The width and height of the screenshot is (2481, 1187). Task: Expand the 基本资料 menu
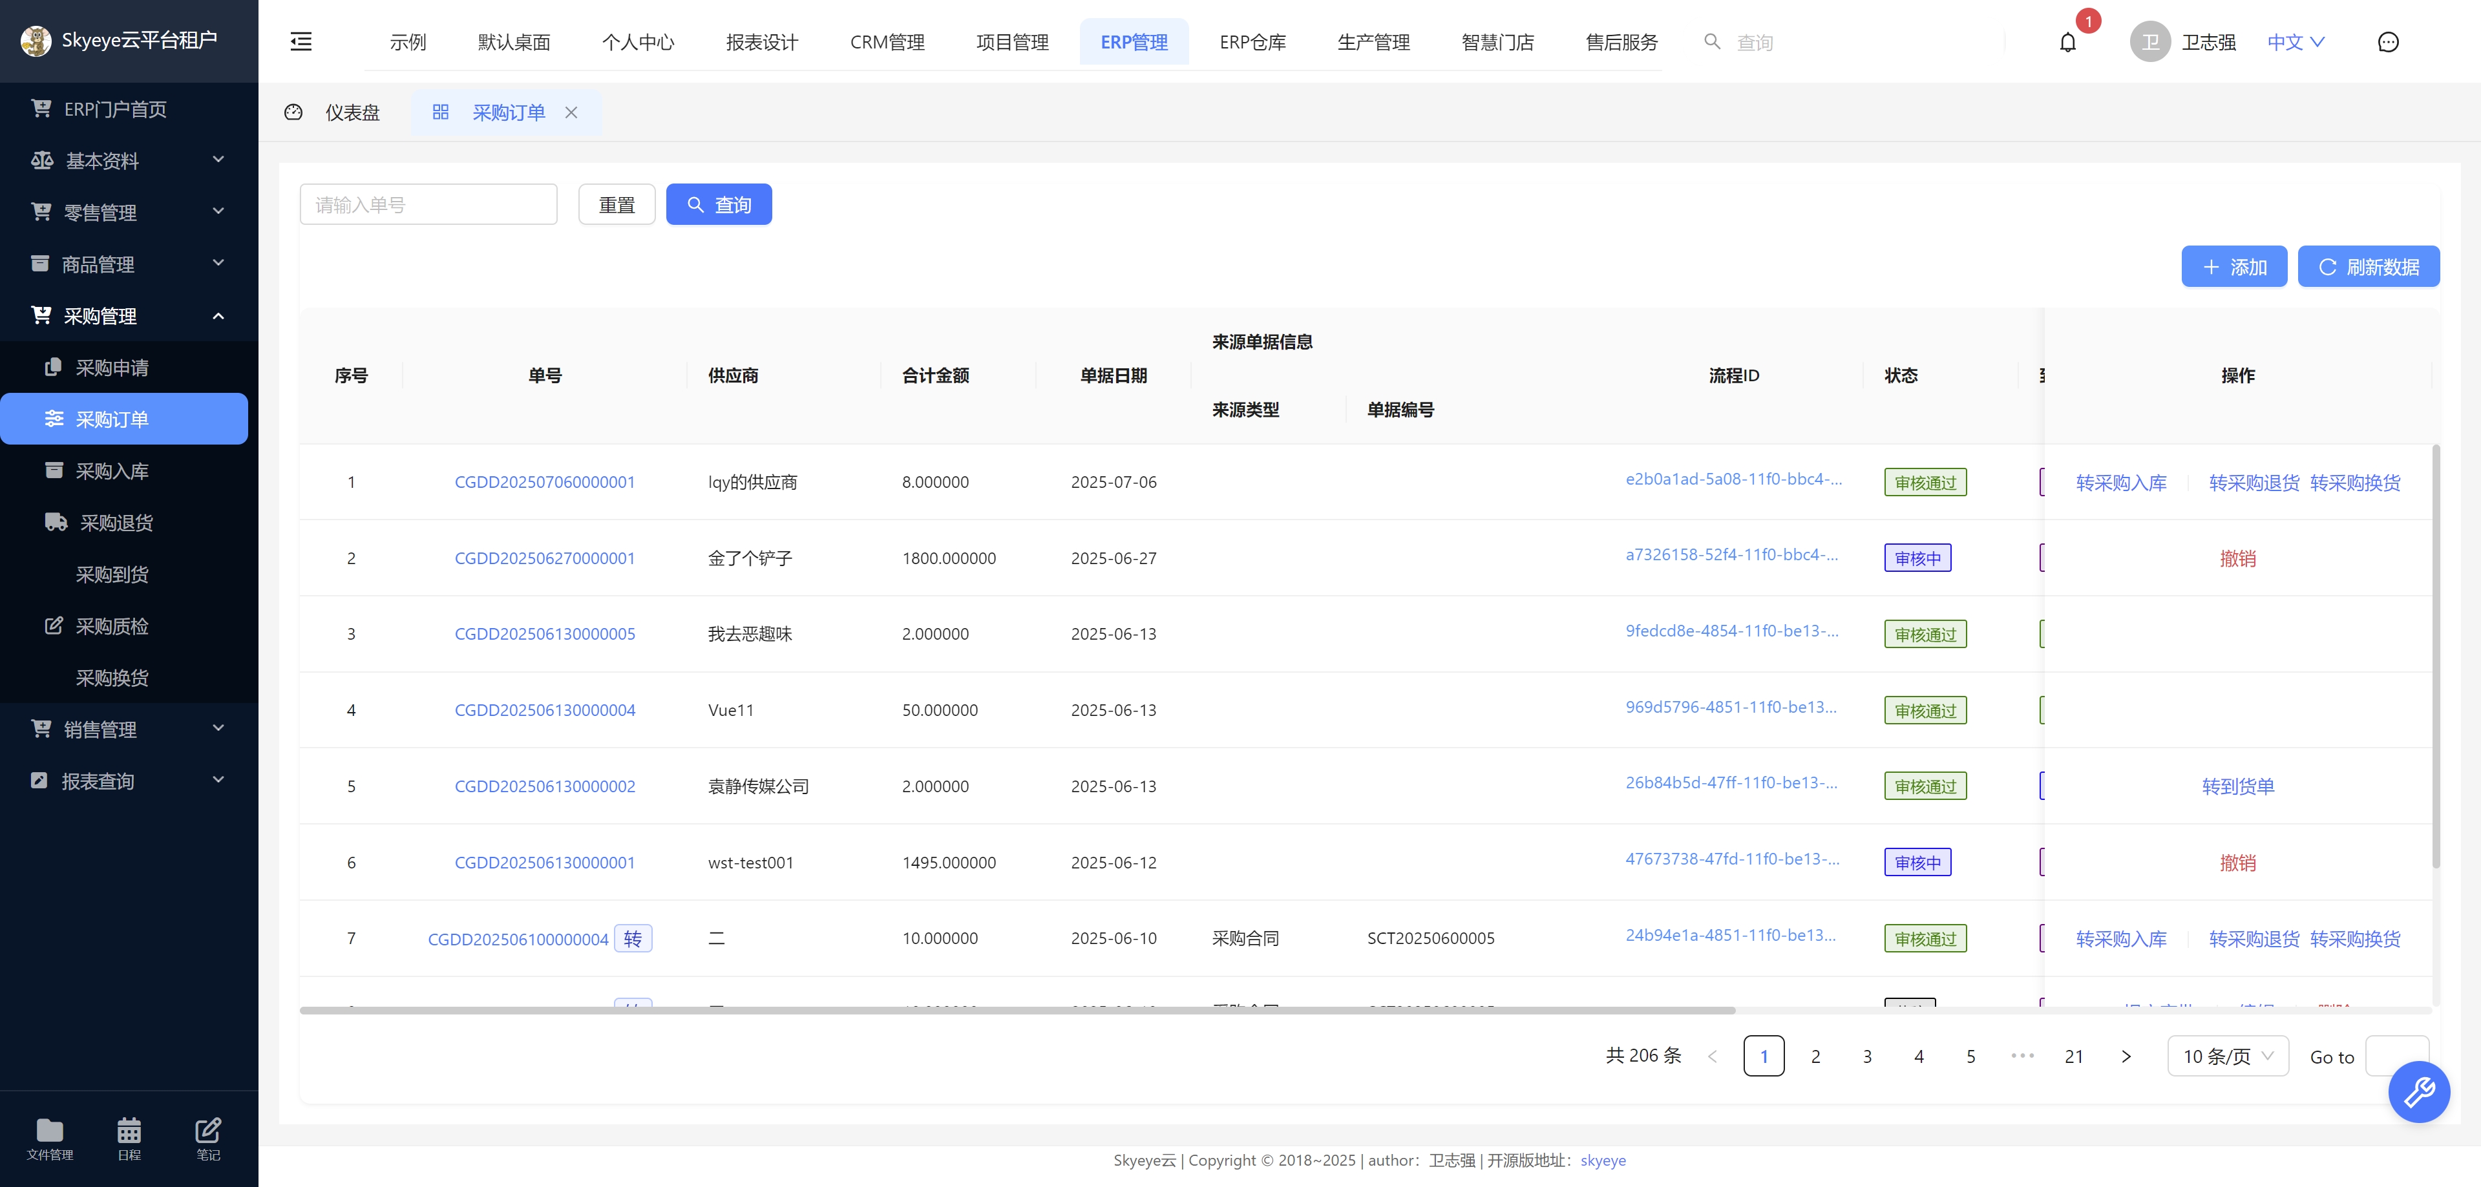(129, 161)
